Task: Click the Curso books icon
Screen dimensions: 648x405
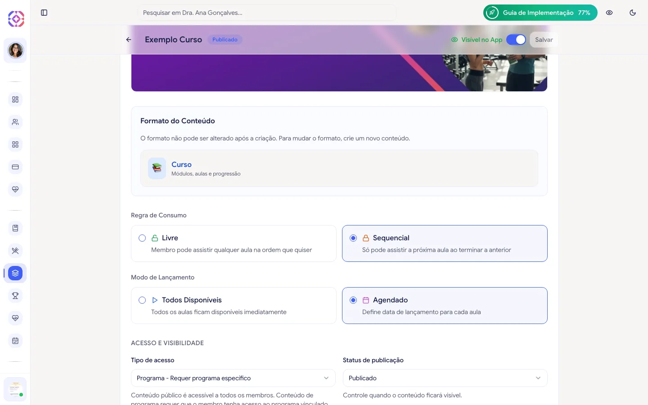Action: coord(157,168)
